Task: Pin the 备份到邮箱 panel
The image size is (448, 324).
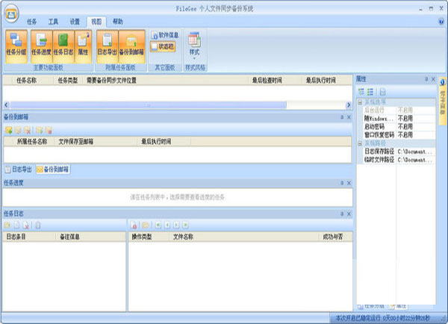Action: (x=342, y=117)
